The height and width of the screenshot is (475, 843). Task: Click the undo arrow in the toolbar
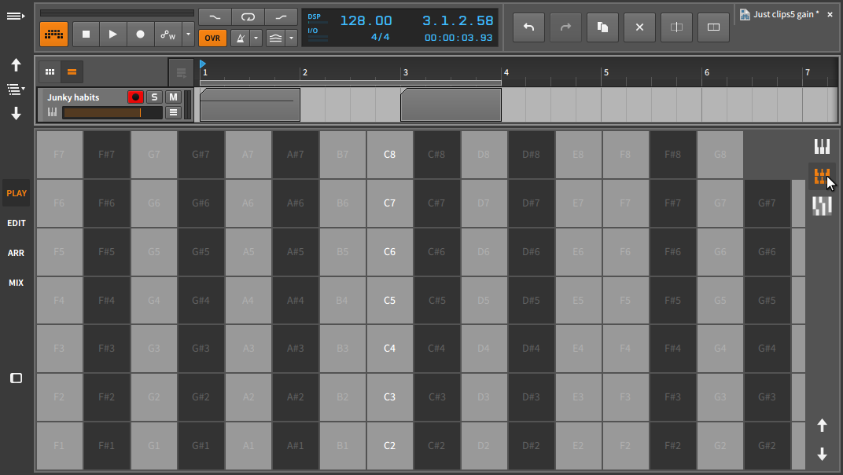click(528, 27)
